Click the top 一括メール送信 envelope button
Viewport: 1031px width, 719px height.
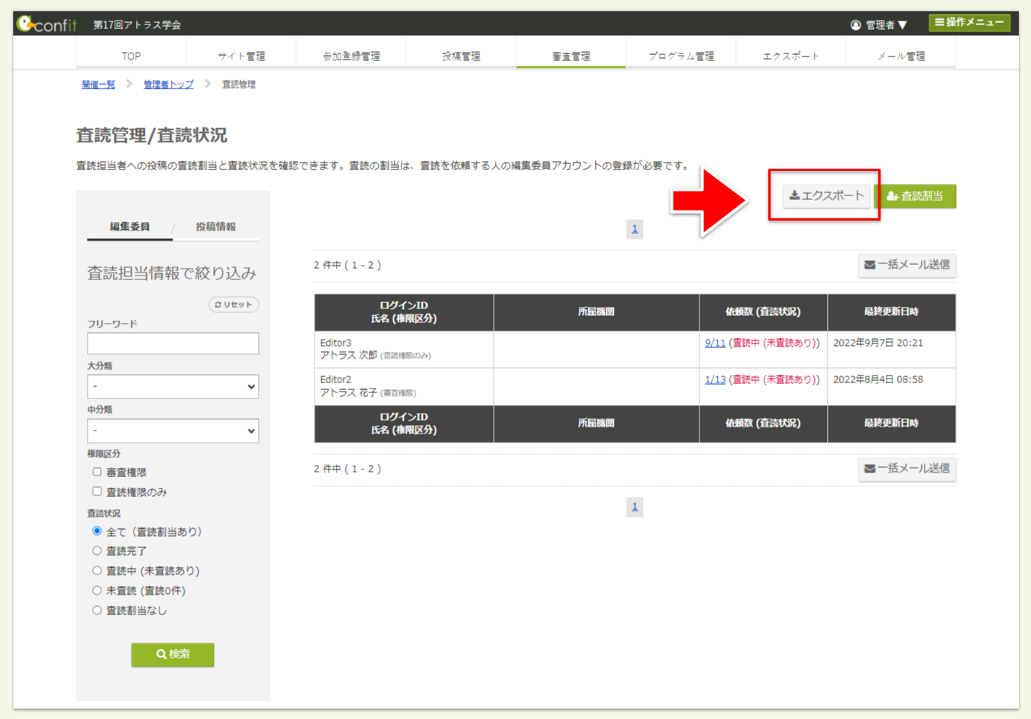click(907, 265)
